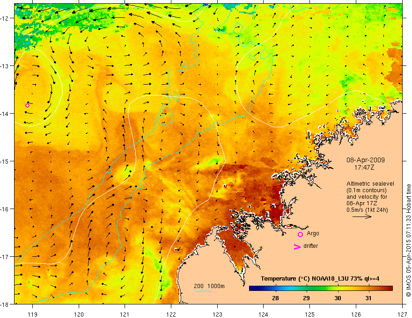This screenshot has height=318, width=412.
Task: Click the longitude label '121'
Action: [125, 314]
